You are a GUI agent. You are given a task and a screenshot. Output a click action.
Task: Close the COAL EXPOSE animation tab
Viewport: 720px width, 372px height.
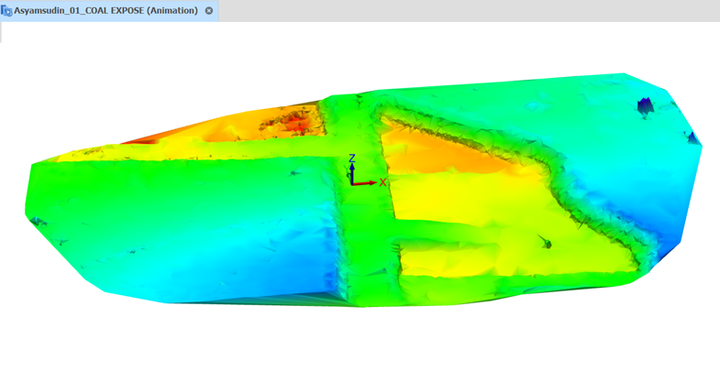[209, 11]
